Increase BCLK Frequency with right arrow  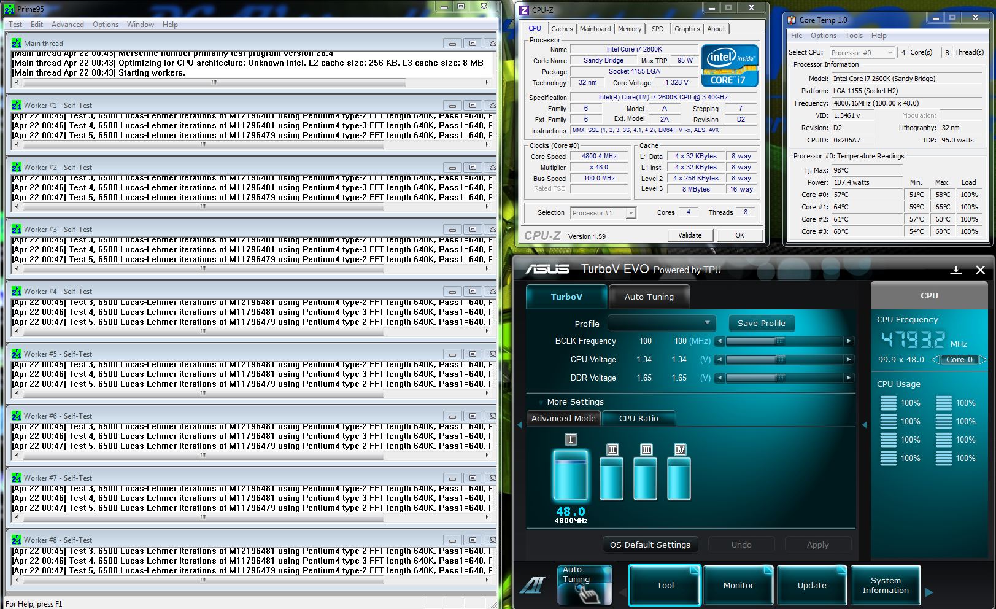point(849,341)
